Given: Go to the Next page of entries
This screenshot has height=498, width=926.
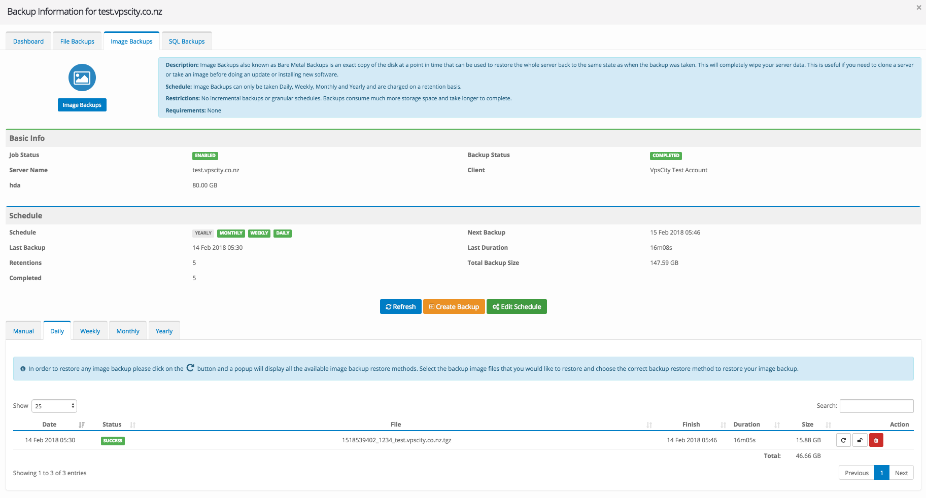Looking at the screenshot, I should tap(901, 473).
